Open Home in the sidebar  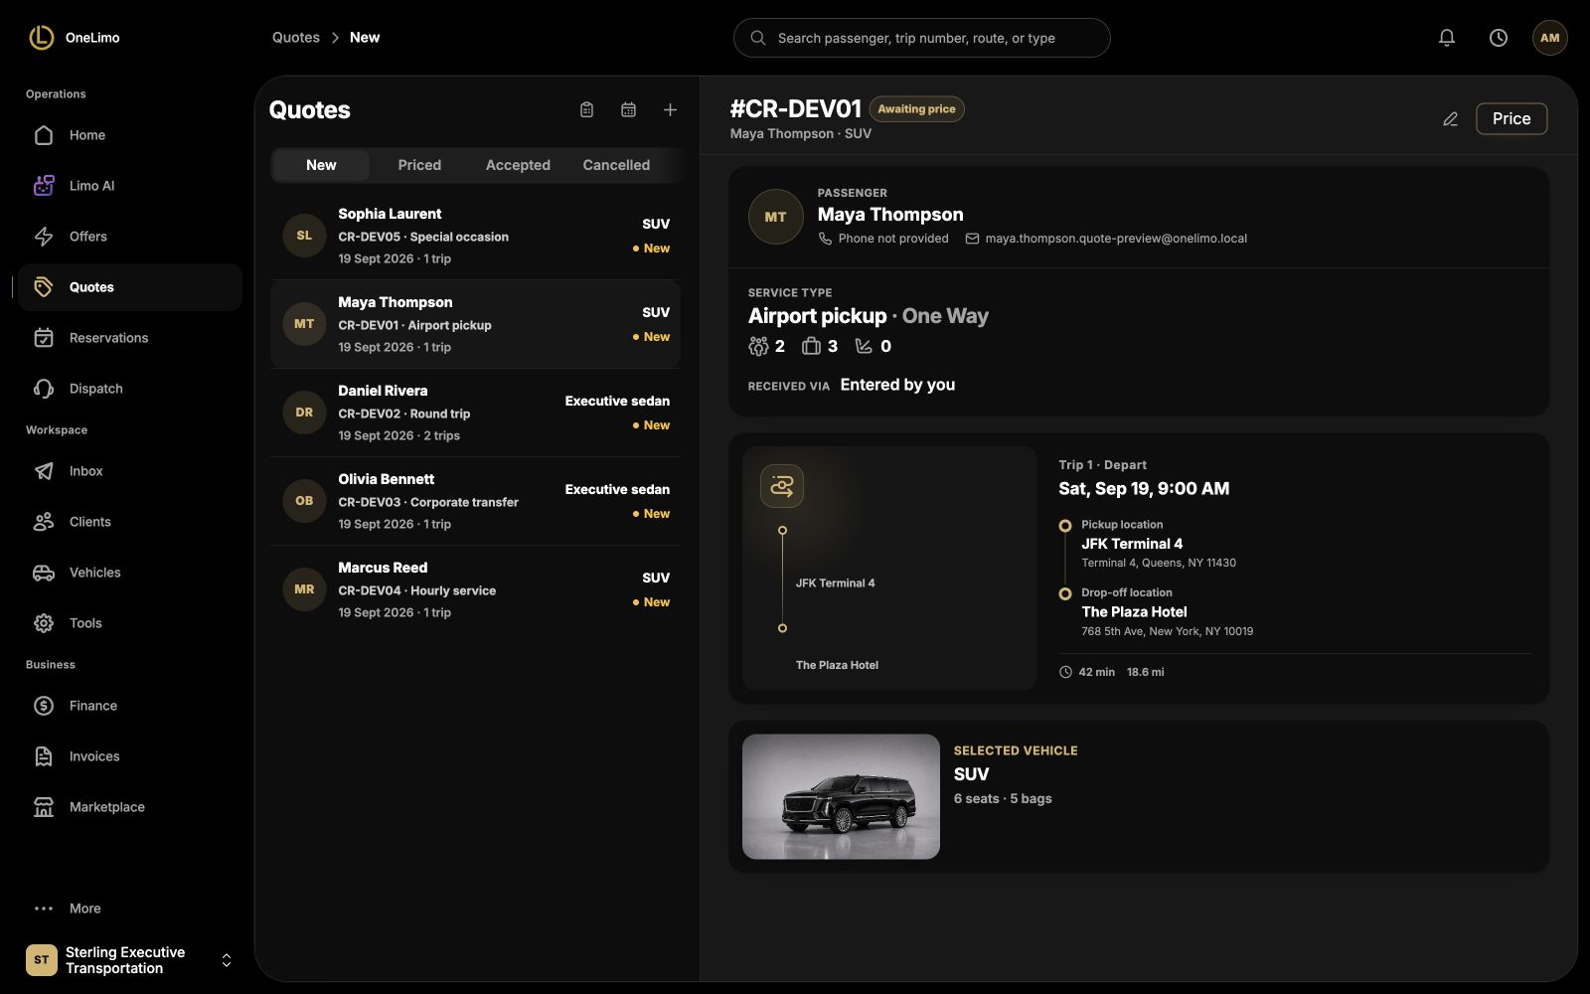tap(130, 135)
